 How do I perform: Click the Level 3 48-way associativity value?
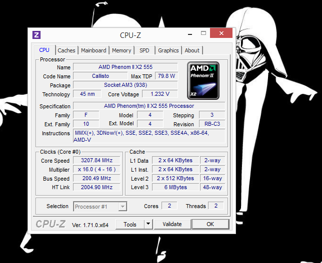point(212,187)
